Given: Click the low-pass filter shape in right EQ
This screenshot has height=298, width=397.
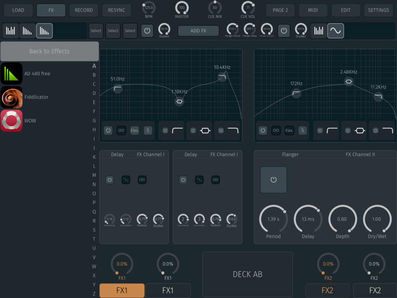Looking at the screenshot, I should (x=387, y=131).
